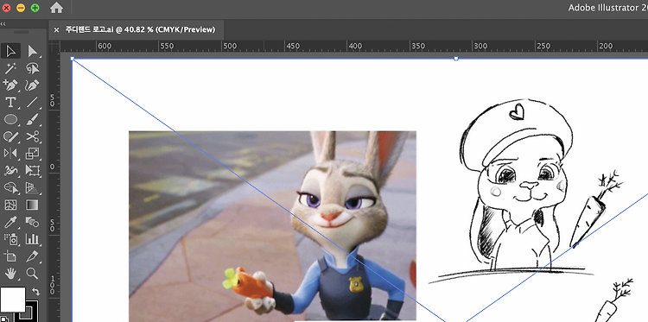
Task: Maximize the Illustrator window (green button)
Action: pos(35,8)
